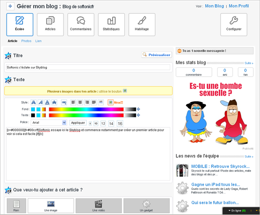Viewport: 260px width, 215px height.
Task: Apply strikethrough style to text
Action: click(54, 103)
